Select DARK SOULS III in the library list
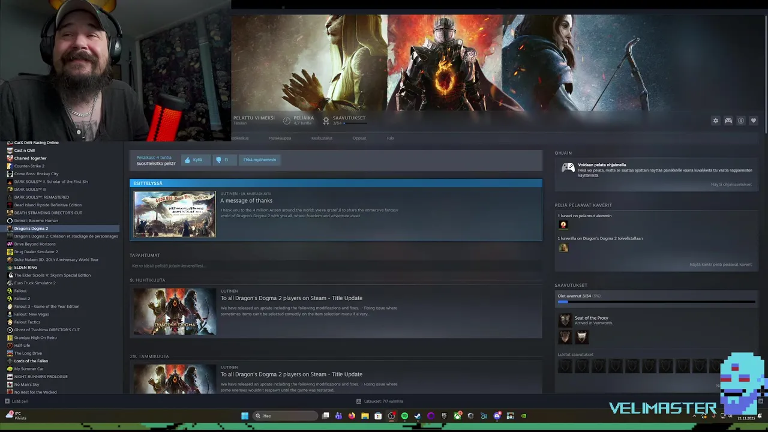 coord(29,190)
